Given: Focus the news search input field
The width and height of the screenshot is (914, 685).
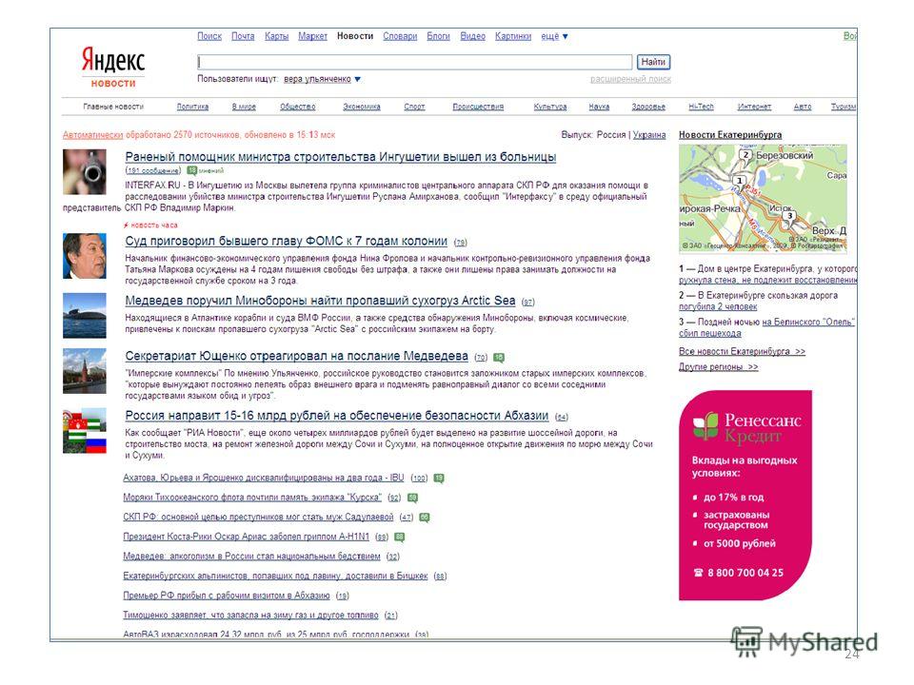Looking at the screenshot, I should pyautogui.click(x=414, y=62).
